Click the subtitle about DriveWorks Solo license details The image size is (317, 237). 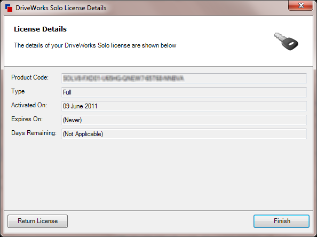95,45
